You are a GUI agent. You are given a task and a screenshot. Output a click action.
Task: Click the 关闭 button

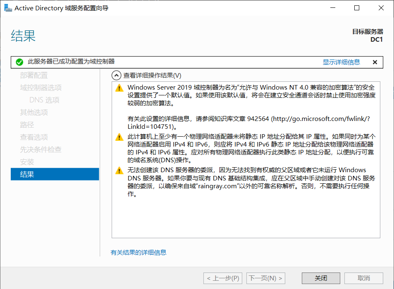click(x=321, y=278)
